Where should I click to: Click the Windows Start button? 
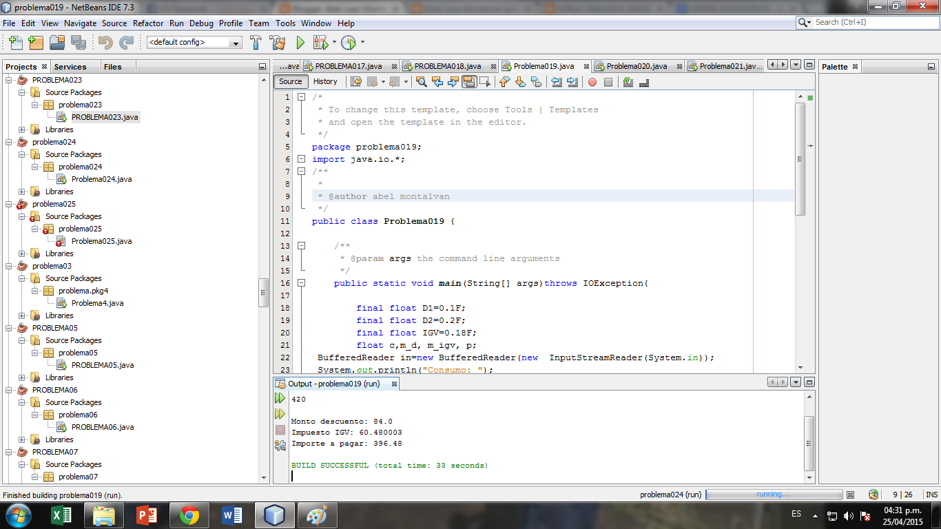[18, 515]
